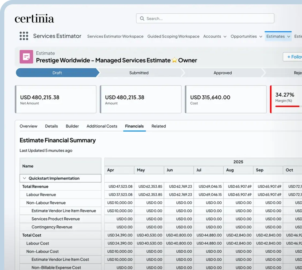The width and height of the screenshot is (302, 270).
Task: Open the Accounts dropdown chevron
Action: 225,36
